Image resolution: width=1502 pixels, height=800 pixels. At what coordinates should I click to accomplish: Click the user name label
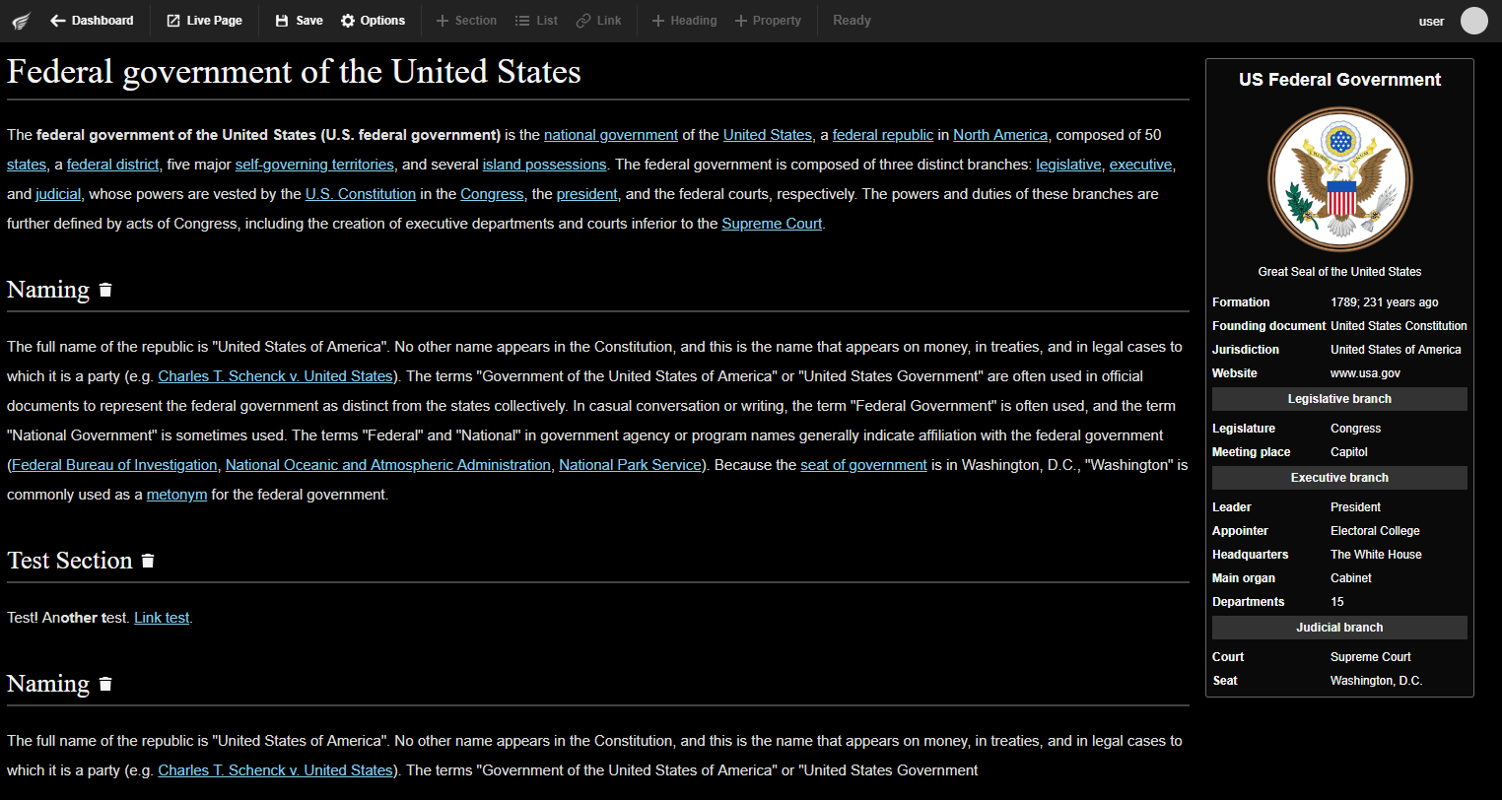point(1431,22)
